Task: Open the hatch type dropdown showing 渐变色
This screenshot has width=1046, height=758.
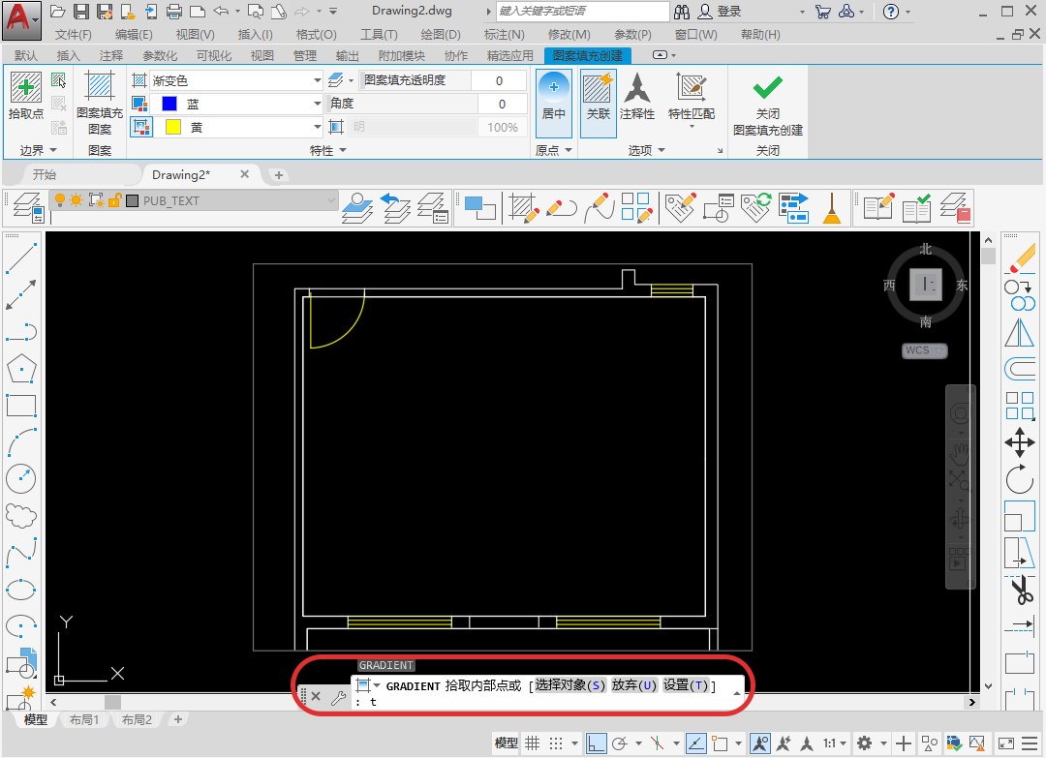Action: pyautogui.click(x=236, y=80)
